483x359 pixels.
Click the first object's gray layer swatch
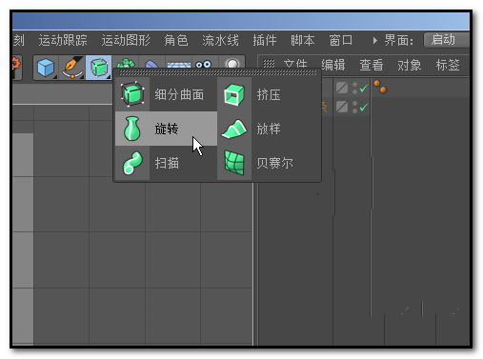coord(342,88)
